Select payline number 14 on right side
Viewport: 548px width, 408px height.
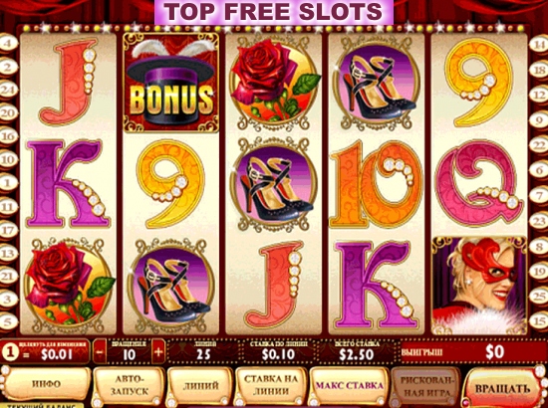tap(539, 44)
